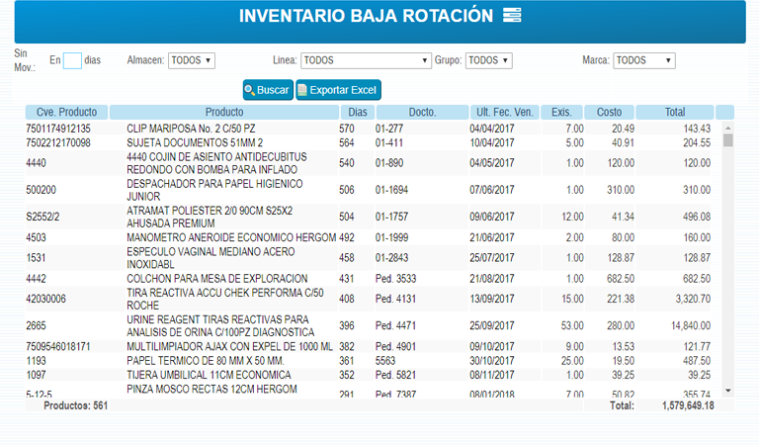Click the Exportar Excel button

point(337,90)
